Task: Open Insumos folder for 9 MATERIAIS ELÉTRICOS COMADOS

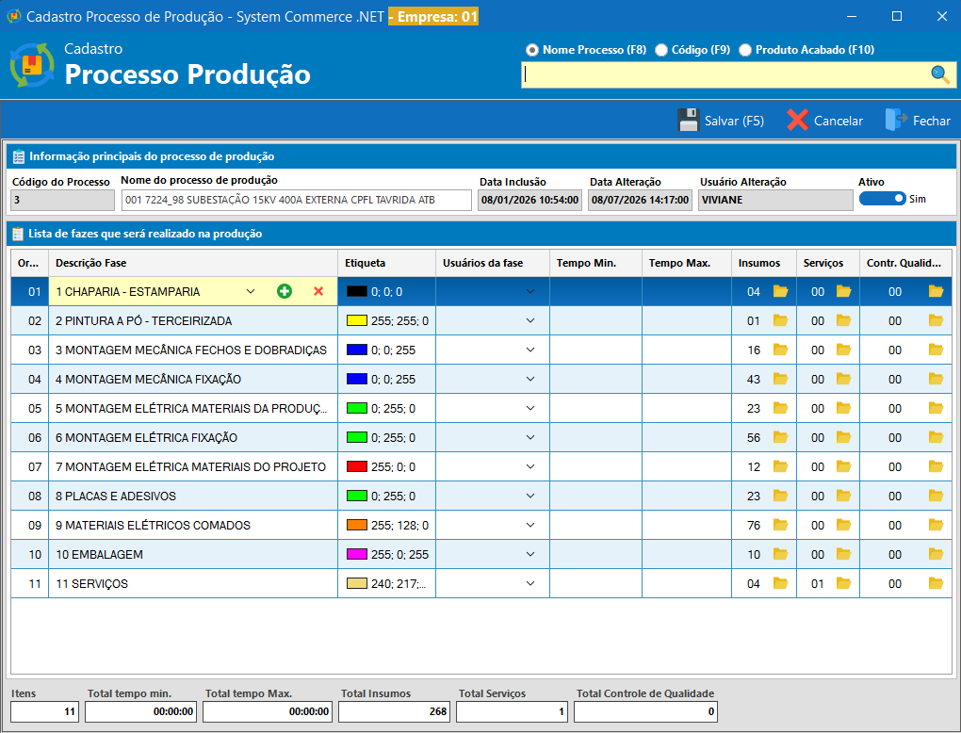Action: coord(780,525)
